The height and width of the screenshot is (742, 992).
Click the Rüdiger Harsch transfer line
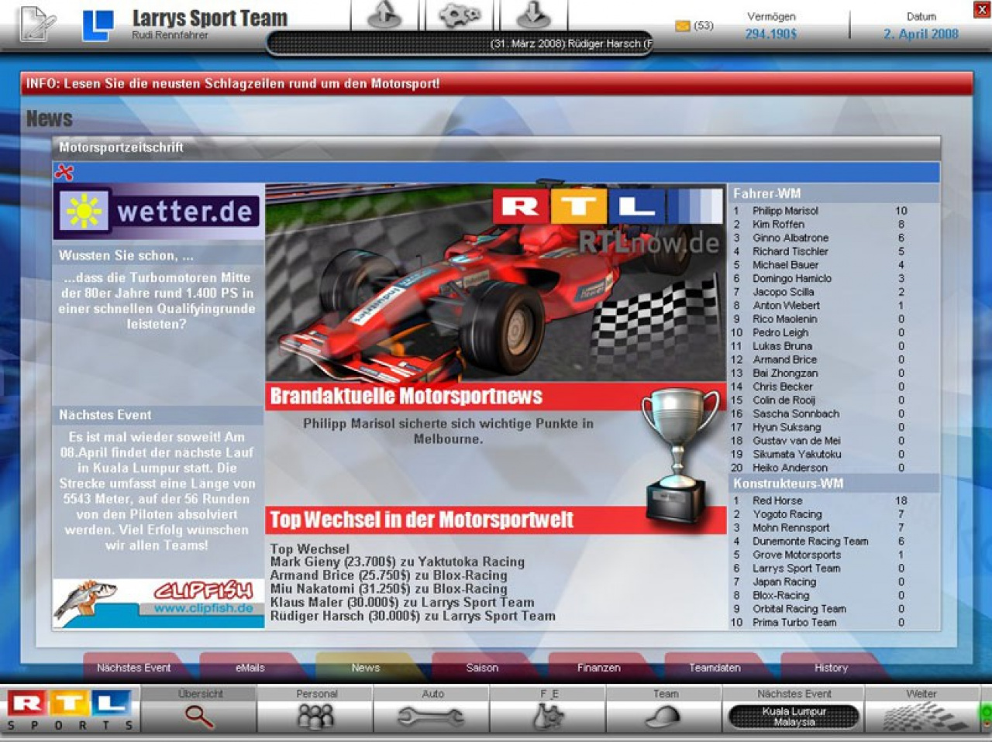[x=412, y=617]
